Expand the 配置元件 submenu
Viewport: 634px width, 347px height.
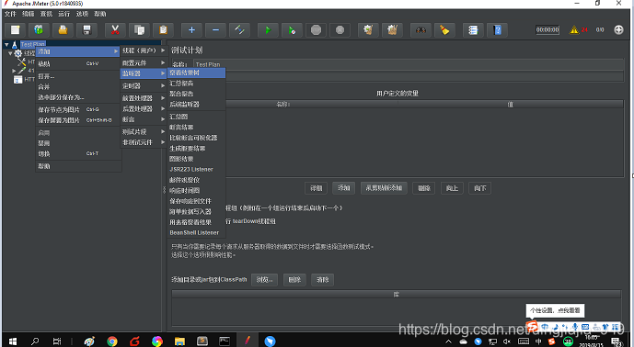[144, 63]
